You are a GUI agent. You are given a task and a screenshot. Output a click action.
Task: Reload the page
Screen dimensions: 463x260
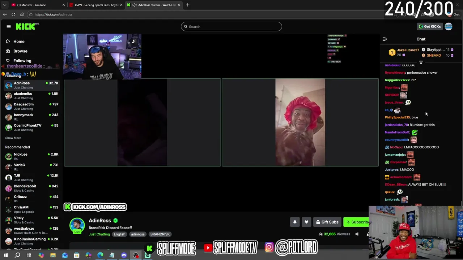coord(13,14)
